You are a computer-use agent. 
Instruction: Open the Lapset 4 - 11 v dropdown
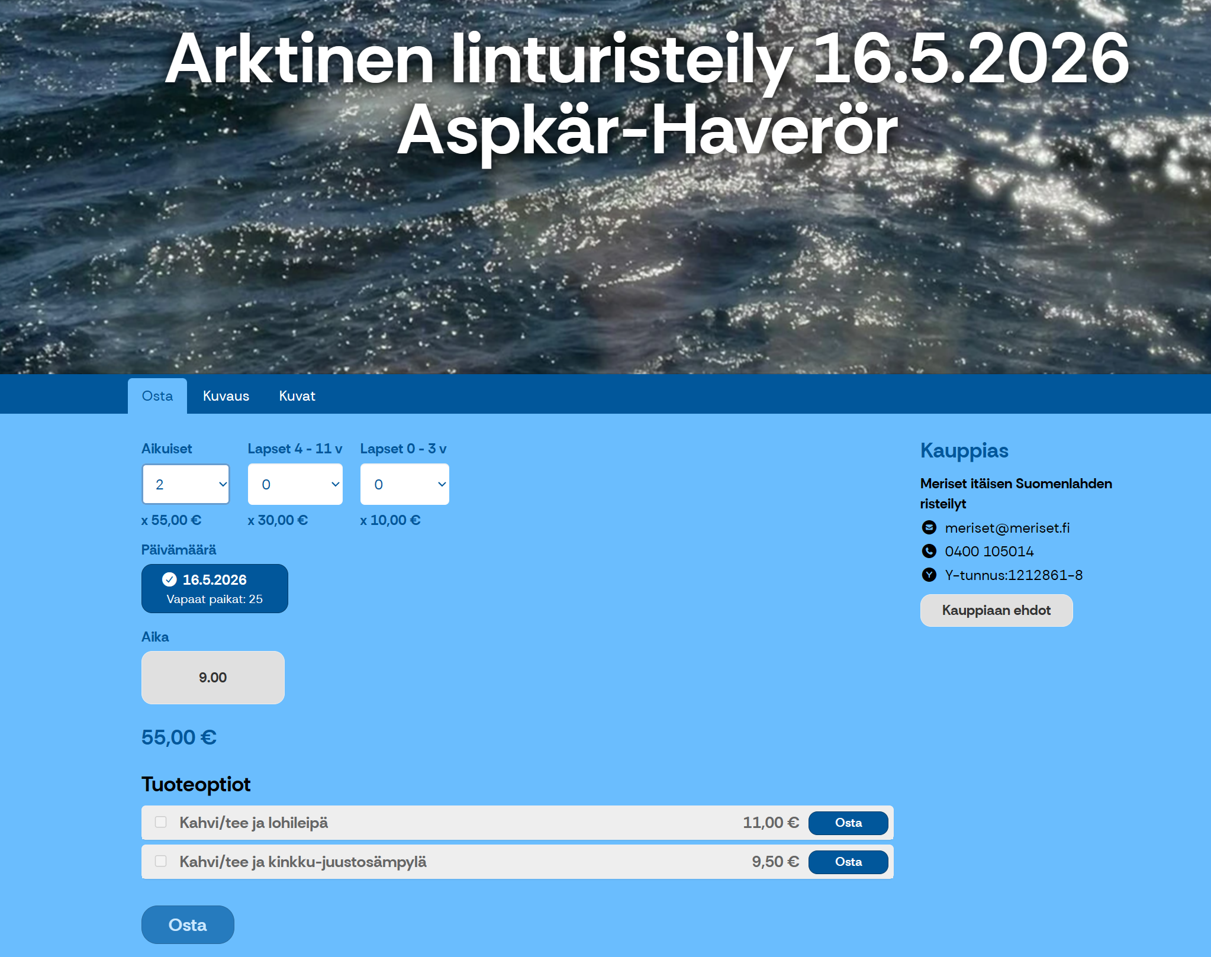[x=295, y=484]
